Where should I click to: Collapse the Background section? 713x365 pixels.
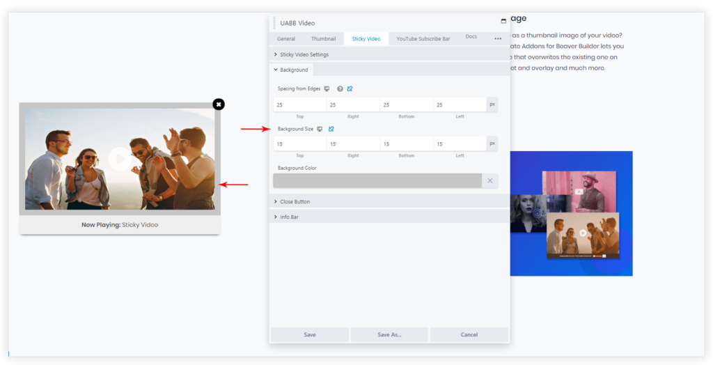pos(293,70)
